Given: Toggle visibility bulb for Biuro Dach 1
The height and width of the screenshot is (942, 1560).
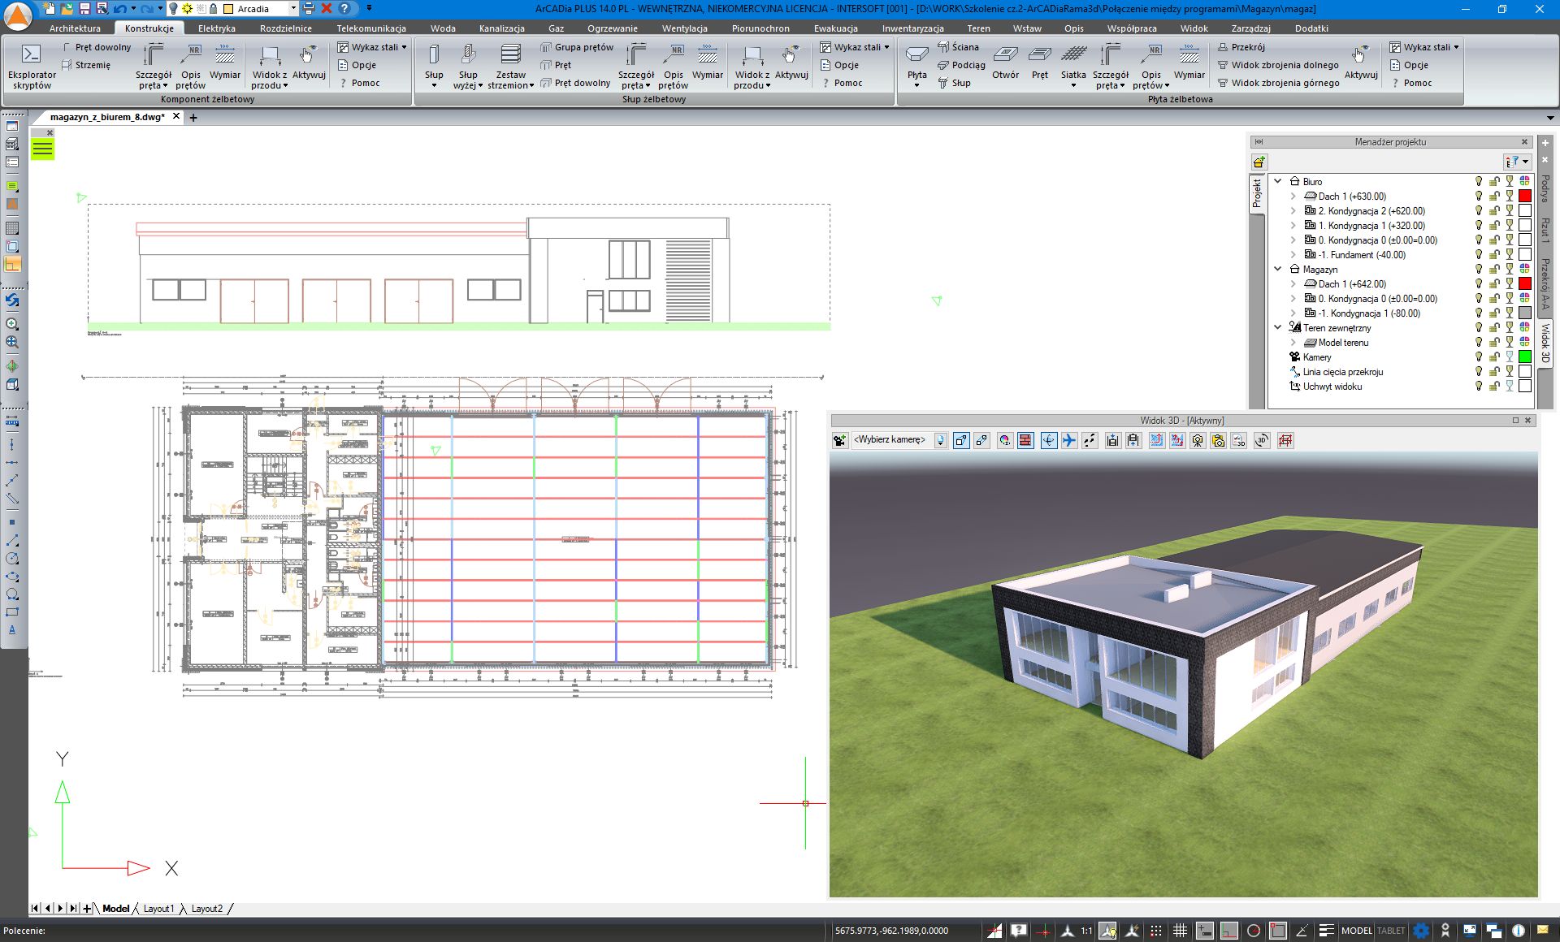Looking at the screenshot, I should coord(1479,197).
